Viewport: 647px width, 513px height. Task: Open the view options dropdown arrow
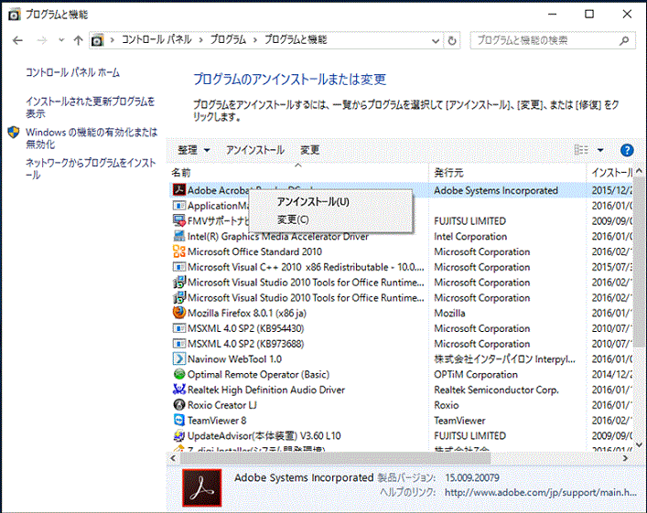pyautogui.click(x=600, y=150)
